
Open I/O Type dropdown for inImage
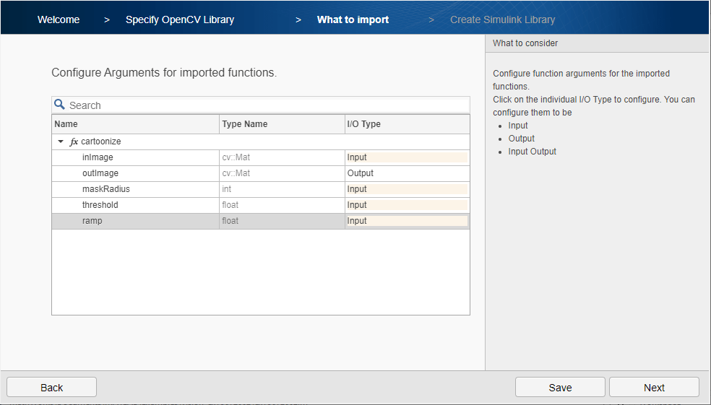[x=407, y=157]
